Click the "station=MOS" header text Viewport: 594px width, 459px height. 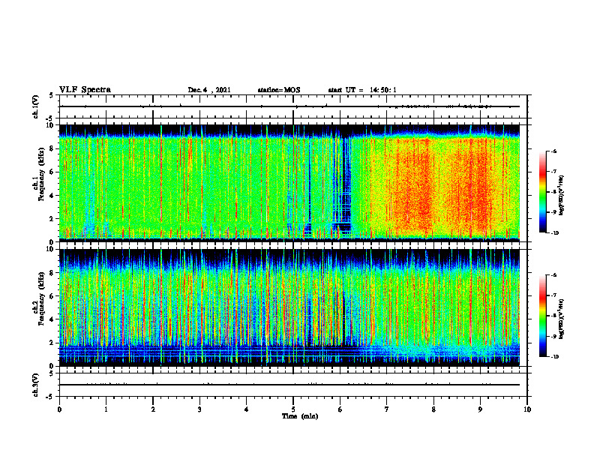[x=279, y=90]
